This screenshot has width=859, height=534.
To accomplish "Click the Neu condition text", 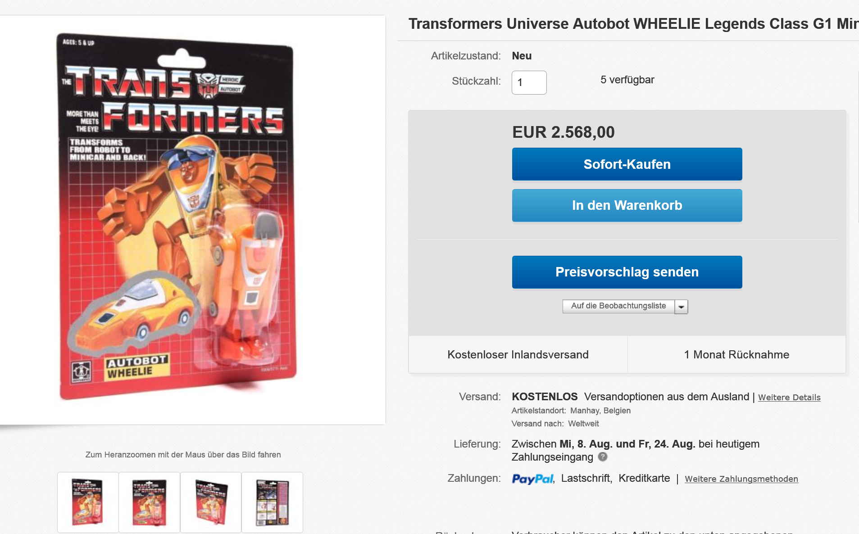I will 522,56.
